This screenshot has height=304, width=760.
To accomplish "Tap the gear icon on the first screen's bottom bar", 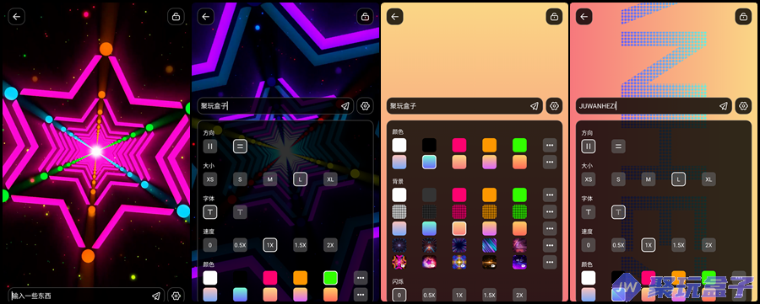I will (x=176, y=296).
